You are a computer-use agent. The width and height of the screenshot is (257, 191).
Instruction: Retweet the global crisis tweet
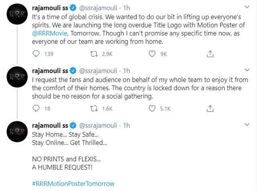coord(94,53)
